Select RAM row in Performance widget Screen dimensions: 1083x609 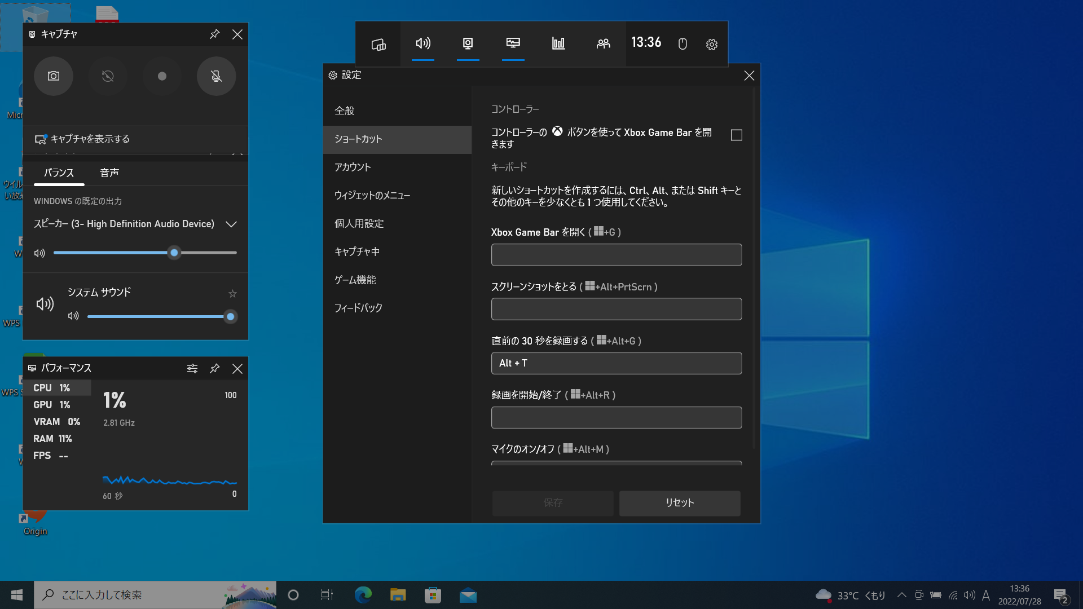[x=56, y=439]
